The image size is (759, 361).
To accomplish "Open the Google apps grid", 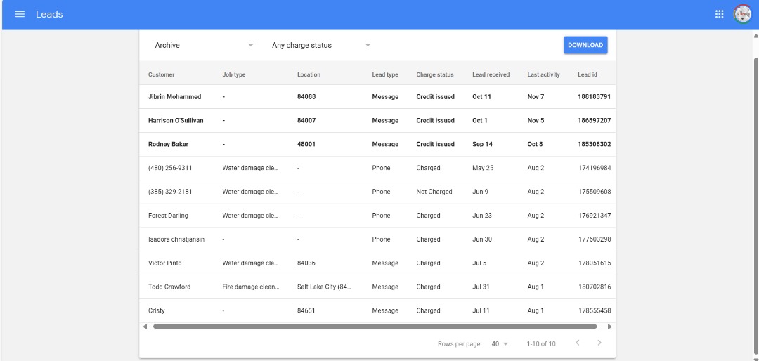I will point(719,14).
